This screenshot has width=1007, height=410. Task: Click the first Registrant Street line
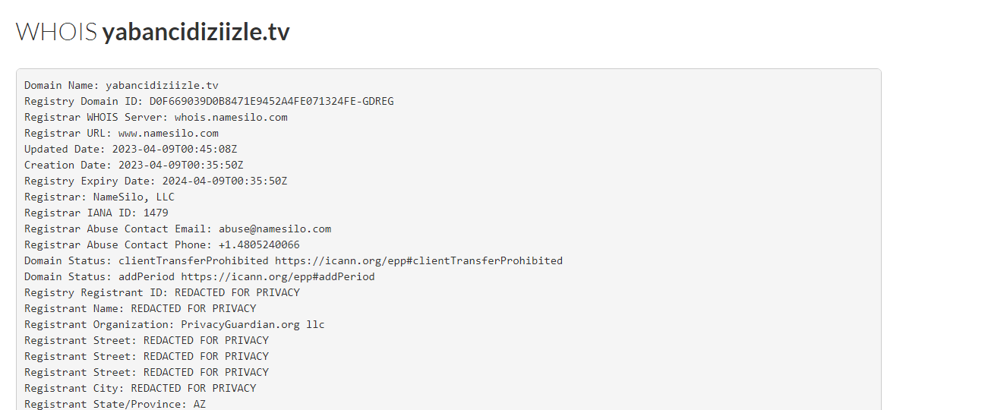[x=147, y=340]
